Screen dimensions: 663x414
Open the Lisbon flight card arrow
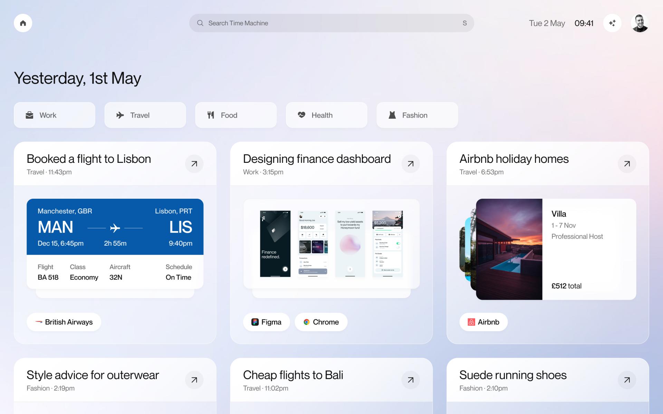(x=194, y=164)
